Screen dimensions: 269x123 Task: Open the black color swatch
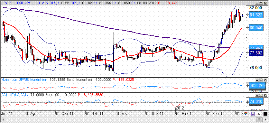(265, 114)
